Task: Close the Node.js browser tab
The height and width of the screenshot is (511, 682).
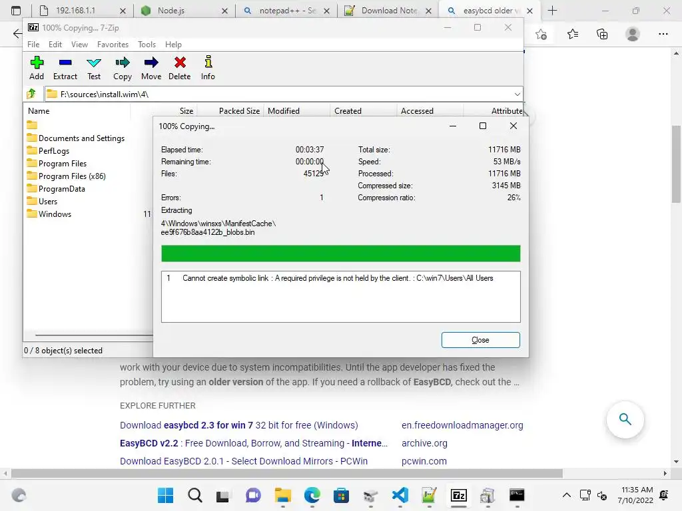Action: click(225, 11)
